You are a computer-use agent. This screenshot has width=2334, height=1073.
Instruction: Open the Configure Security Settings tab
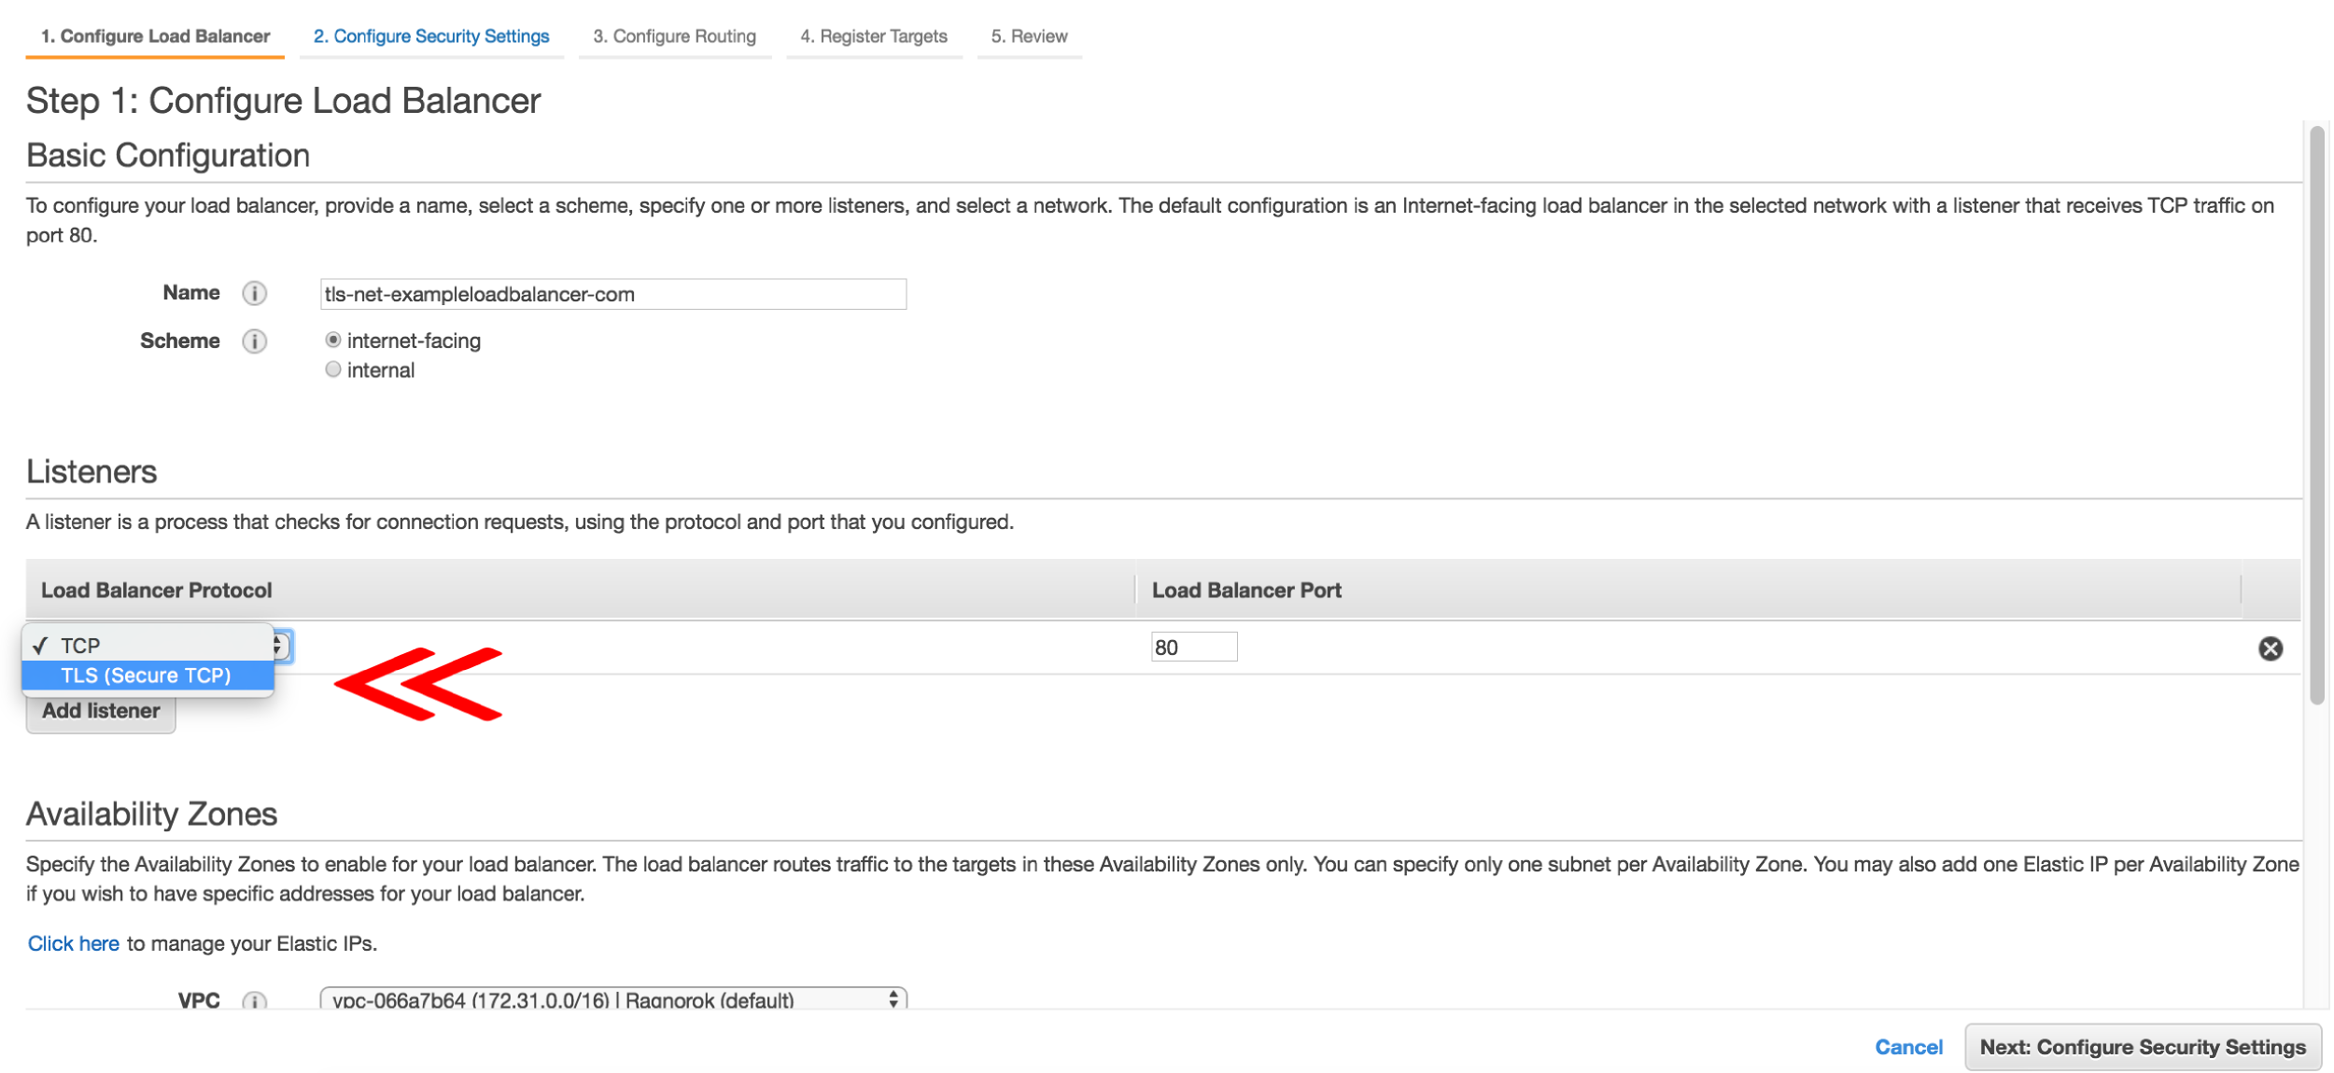click(x=431, y=36)
